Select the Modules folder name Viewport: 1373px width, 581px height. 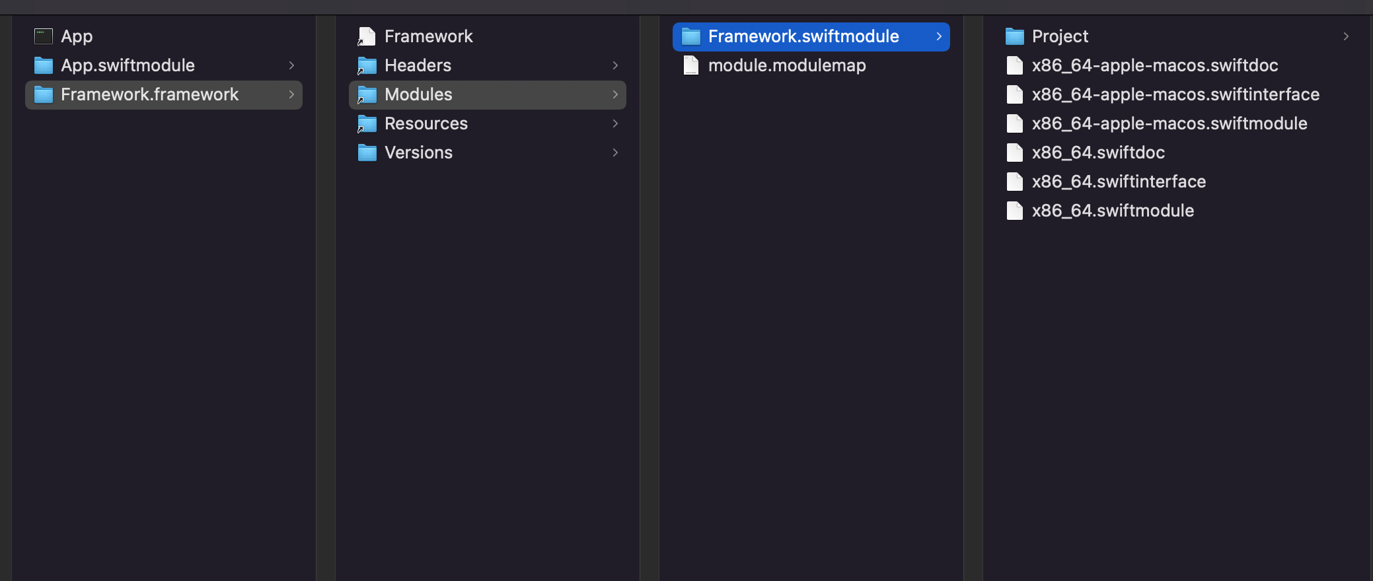(x=419, y=94)
